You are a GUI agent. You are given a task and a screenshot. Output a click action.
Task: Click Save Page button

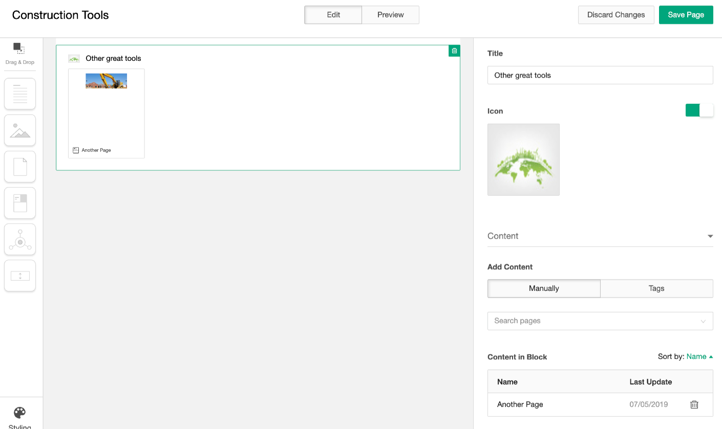(686, 15)
